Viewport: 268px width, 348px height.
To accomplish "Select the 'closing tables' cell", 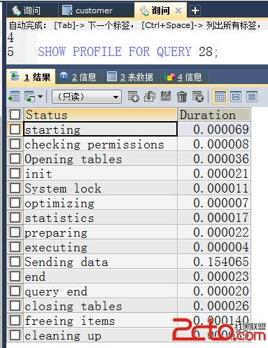I will (x=101, y=306).
